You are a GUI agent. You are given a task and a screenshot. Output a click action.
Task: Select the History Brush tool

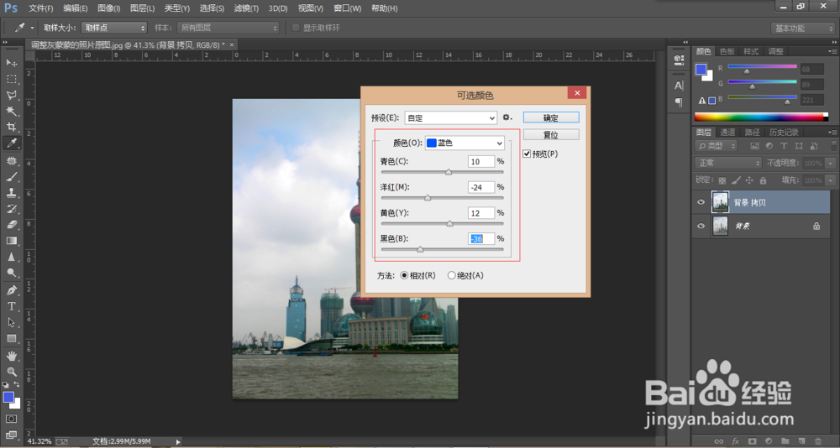pos(11,209)
